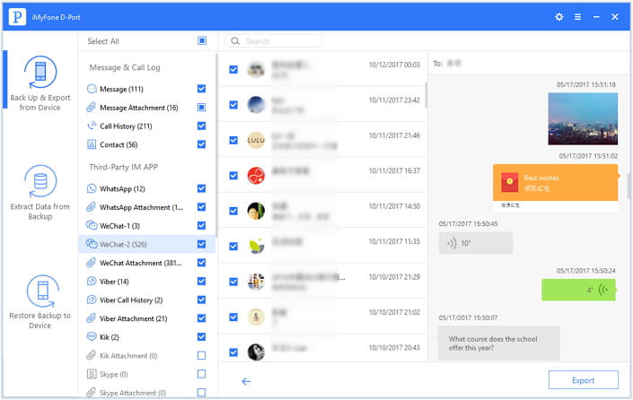Click the Viber Call History icon
Viewport: 633px width, 400px height.
[x=92, y=300]
